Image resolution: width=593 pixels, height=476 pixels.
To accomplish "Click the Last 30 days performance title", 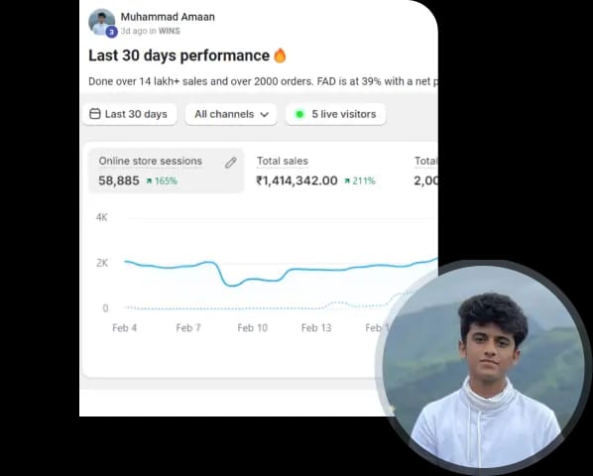I will (x=178, y=56).
